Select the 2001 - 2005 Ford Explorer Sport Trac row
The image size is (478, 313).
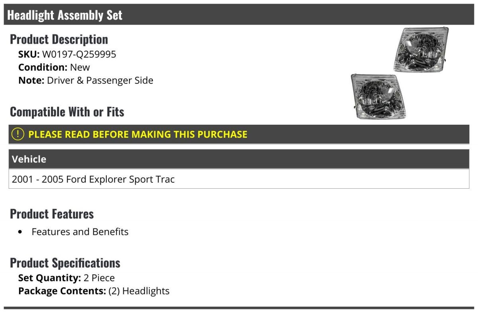point(239,179)
